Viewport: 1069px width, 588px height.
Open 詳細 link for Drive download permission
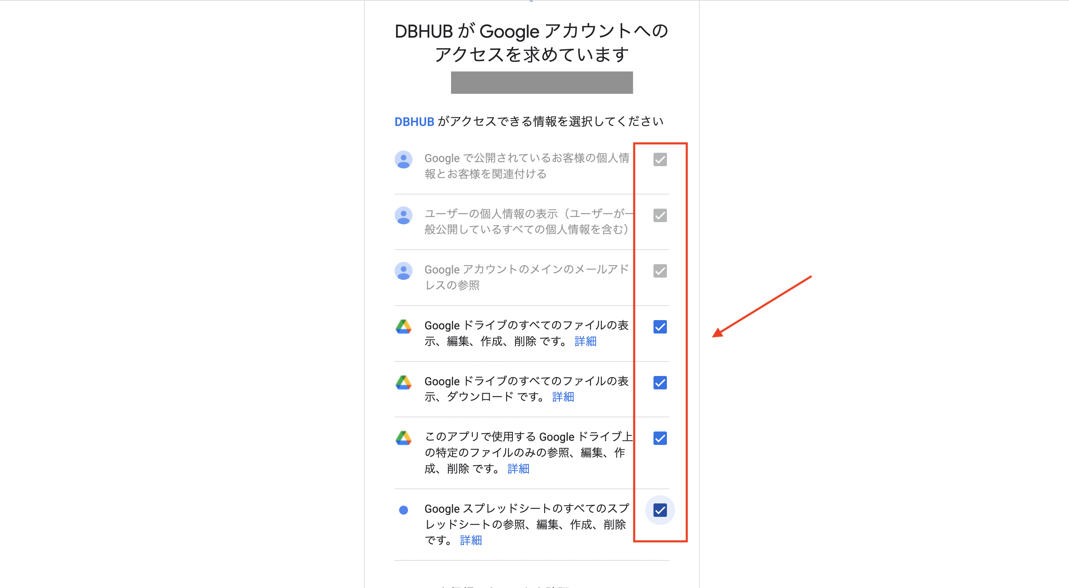point(563,397)
